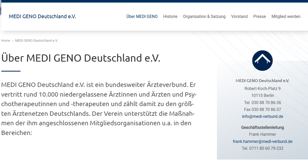Click the Robert-Koch-Platz 9 address line

pyautogui.click(x=262, y=89)
